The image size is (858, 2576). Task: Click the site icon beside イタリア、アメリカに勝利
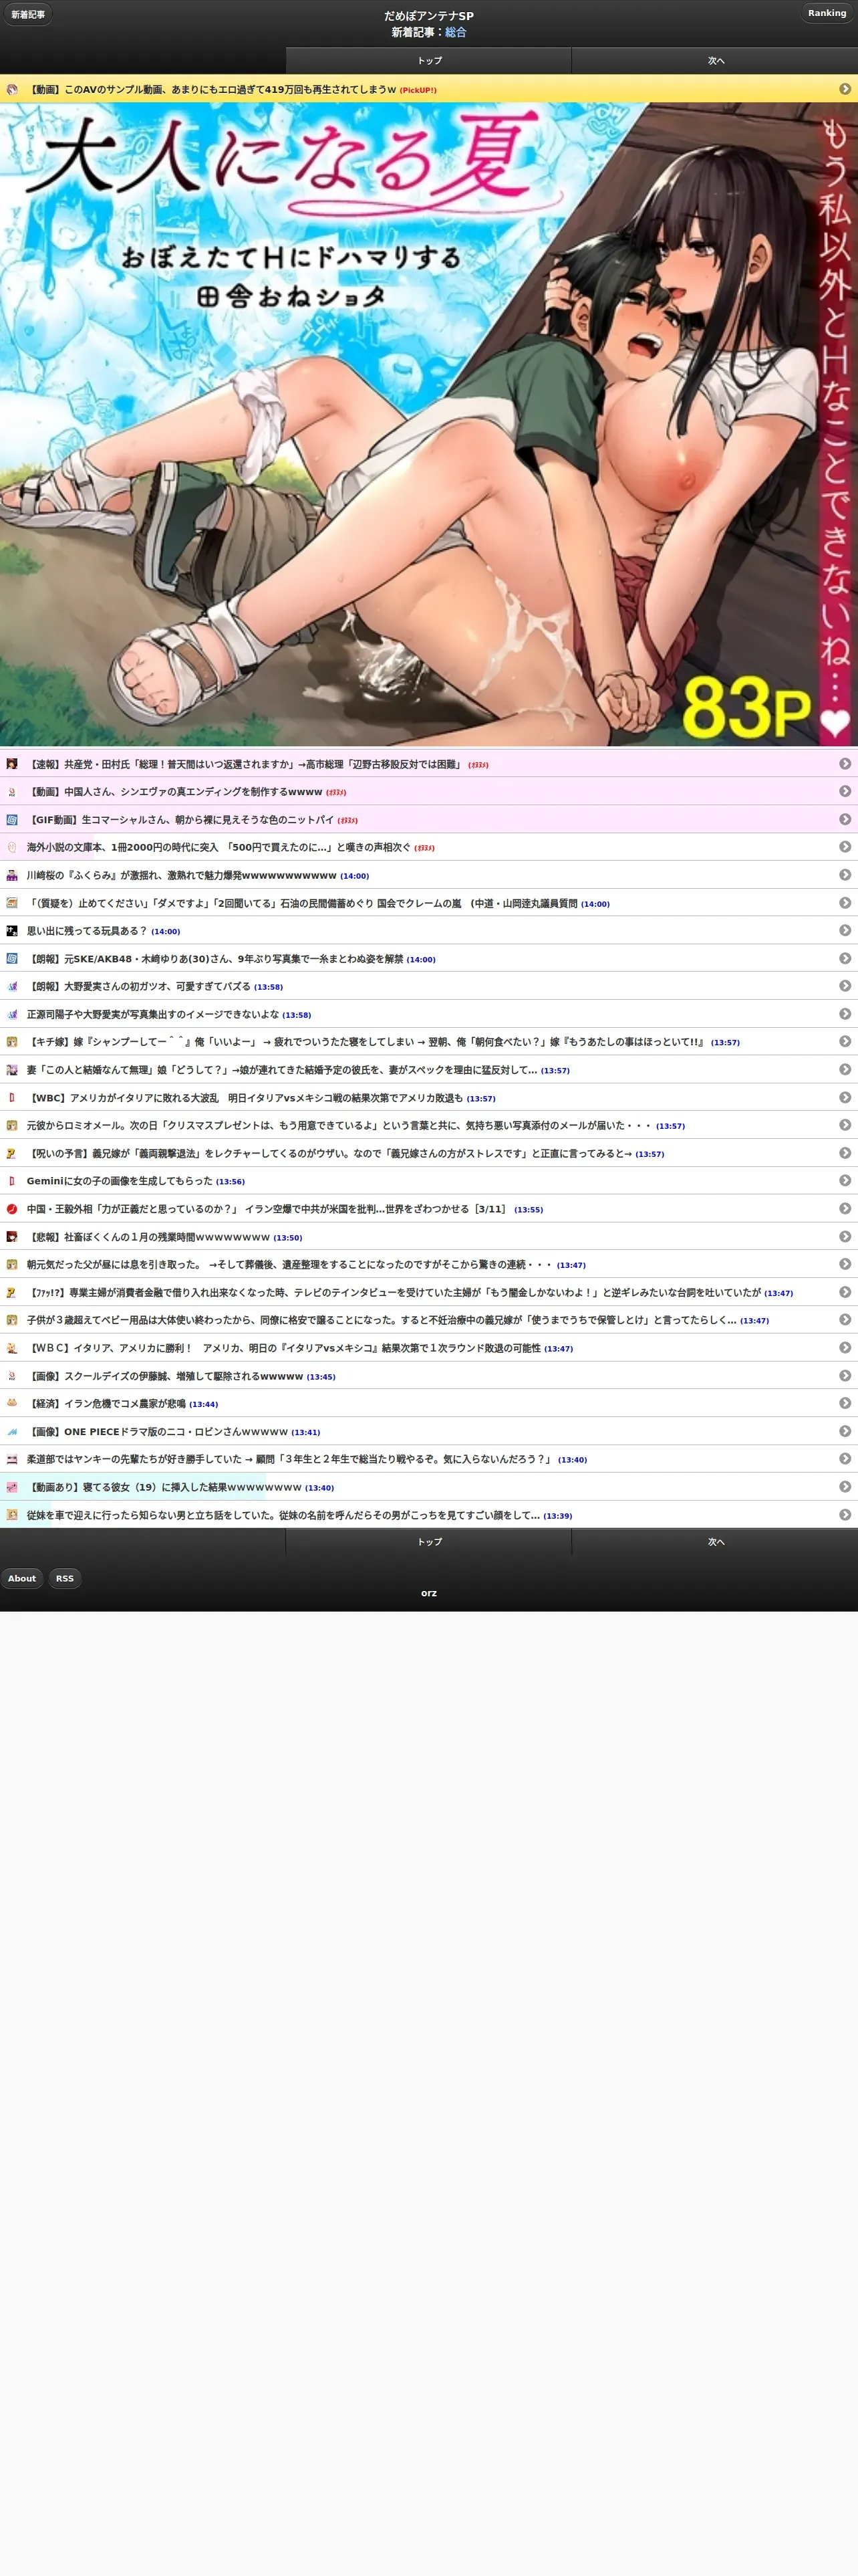click(12, 1348)
